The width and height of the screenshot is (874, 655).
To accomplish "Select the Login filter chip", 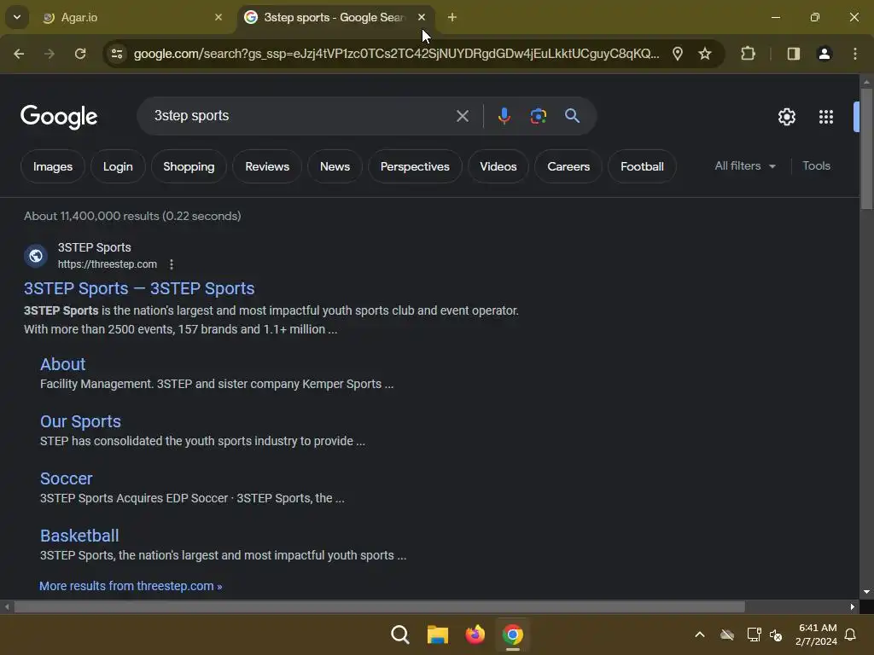I will pyautogui.click(x=118, y=166).
